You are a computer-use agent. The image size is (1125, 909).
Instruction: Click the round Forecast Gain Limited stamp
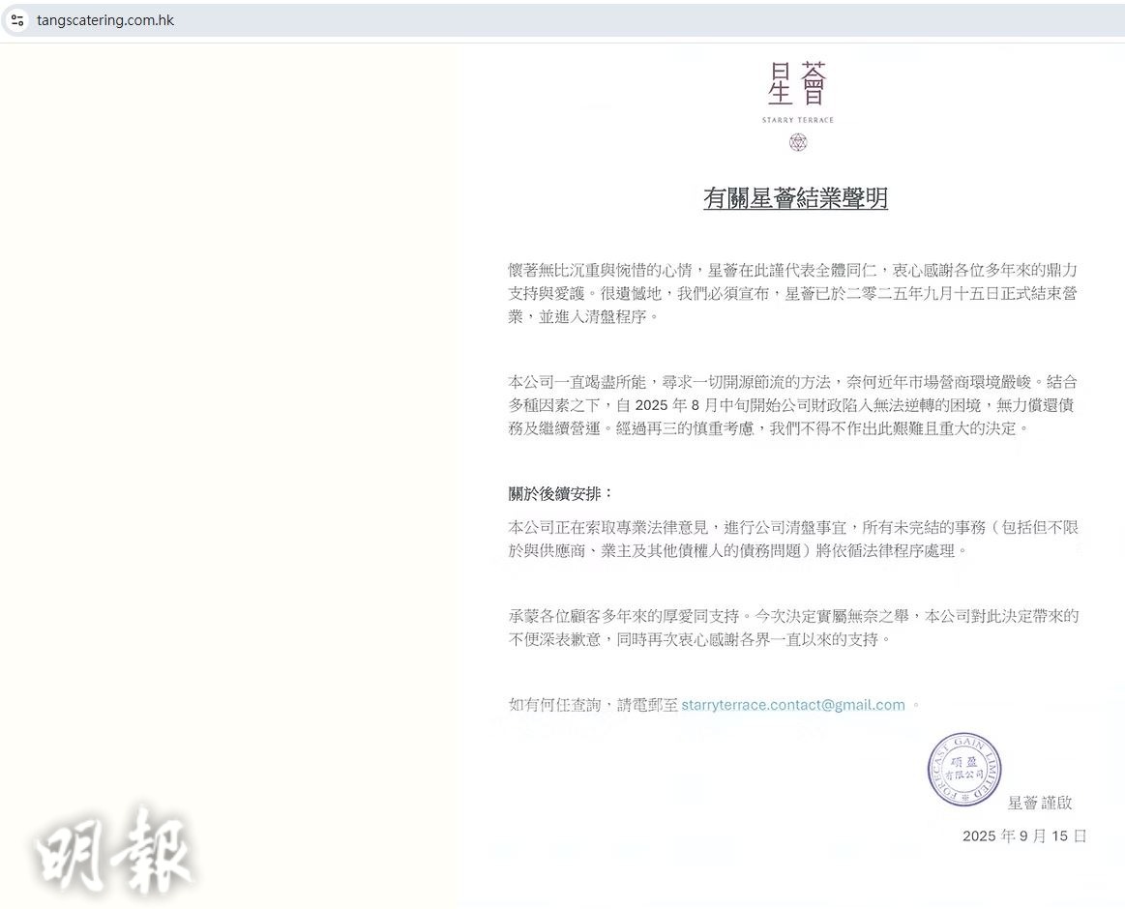(x=963, y=770)
